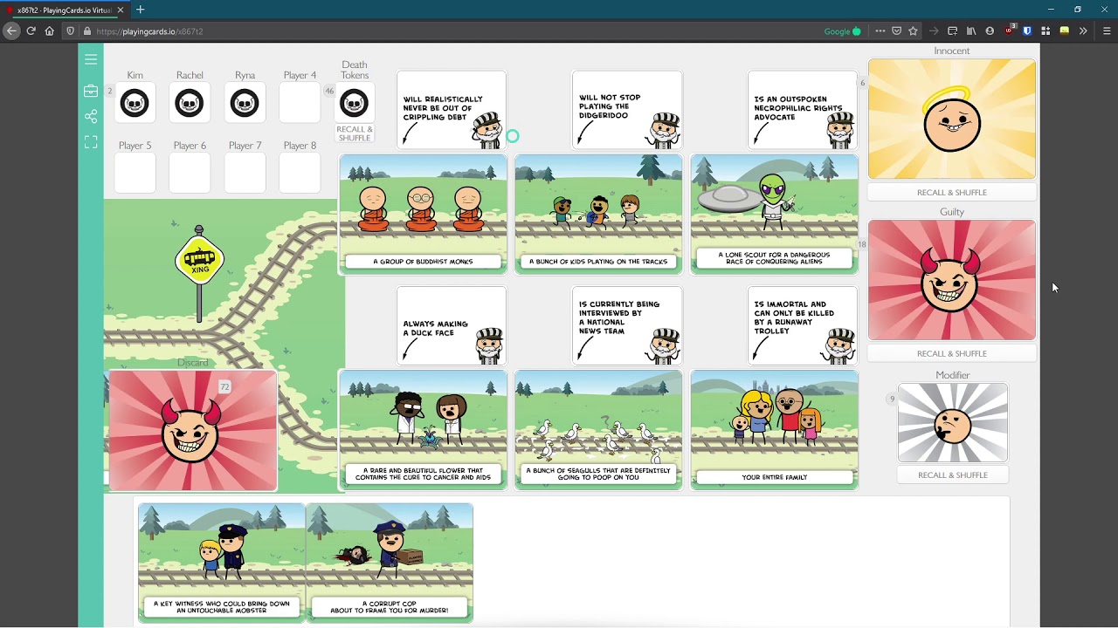This screenshot has width=1118, height=628.
Task: Click the empty Player 6 token slot
Action: (x=190, y=173)
